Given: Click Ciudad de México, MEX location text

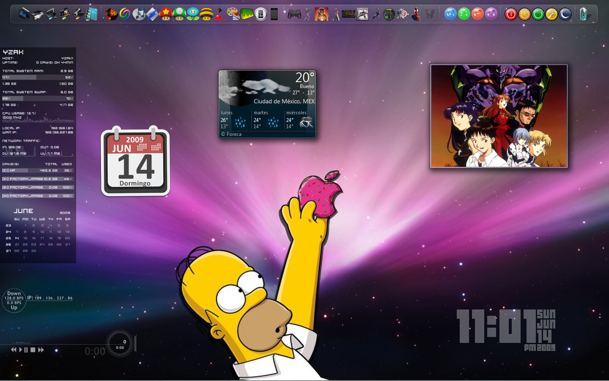Looking at the screenshot, I should (284, 101).
